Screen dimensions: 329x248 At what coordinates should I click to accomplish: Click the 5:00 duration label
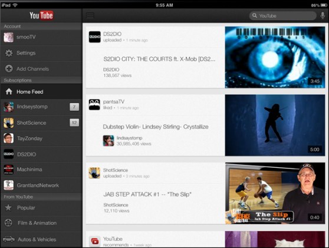315,150
